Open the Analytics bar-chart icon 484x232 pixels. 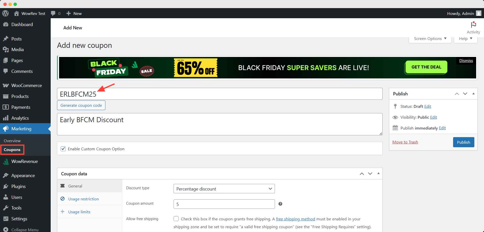(6, 118)
